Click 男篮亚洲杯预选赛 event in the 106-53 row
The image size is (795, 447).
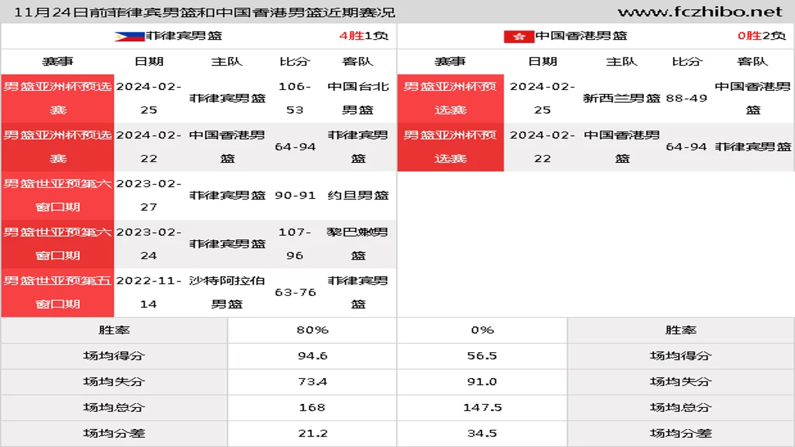tap(58, 98)
